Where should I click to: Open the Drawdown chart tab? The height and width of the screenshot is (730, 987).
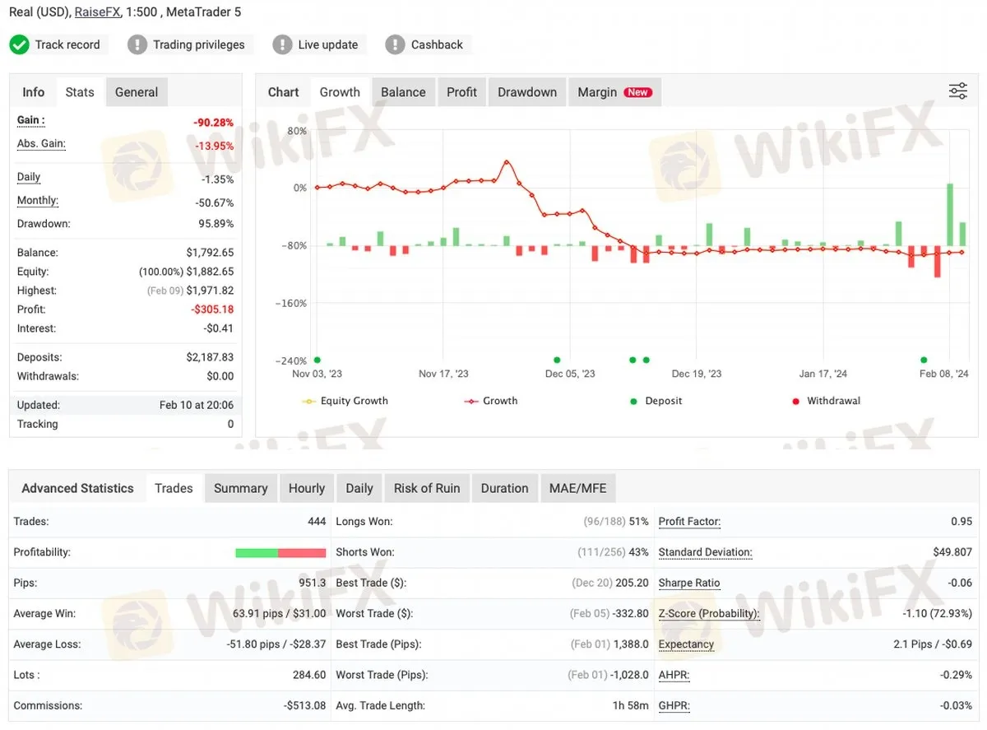click(x=527, y=92)
